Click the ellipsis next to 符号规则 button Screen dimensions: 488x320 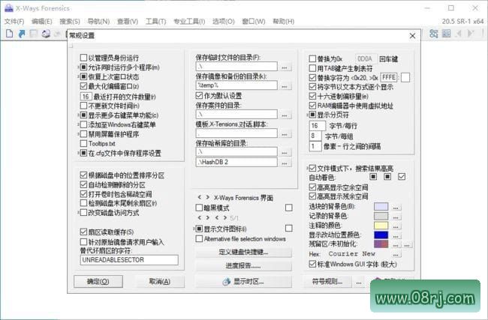(x=359, y=282)
